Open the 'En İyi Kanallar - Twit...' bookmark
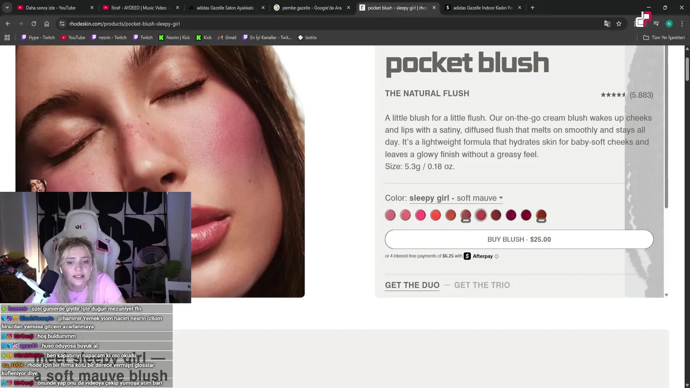Screen dimensions: 690x388 click(267, 38)
